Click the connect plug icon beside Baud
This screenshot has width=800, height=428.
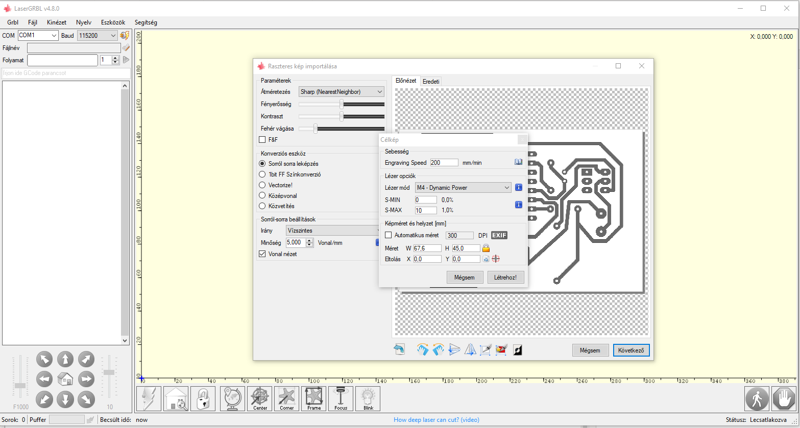pyautogui.click(x=125, y=36)
